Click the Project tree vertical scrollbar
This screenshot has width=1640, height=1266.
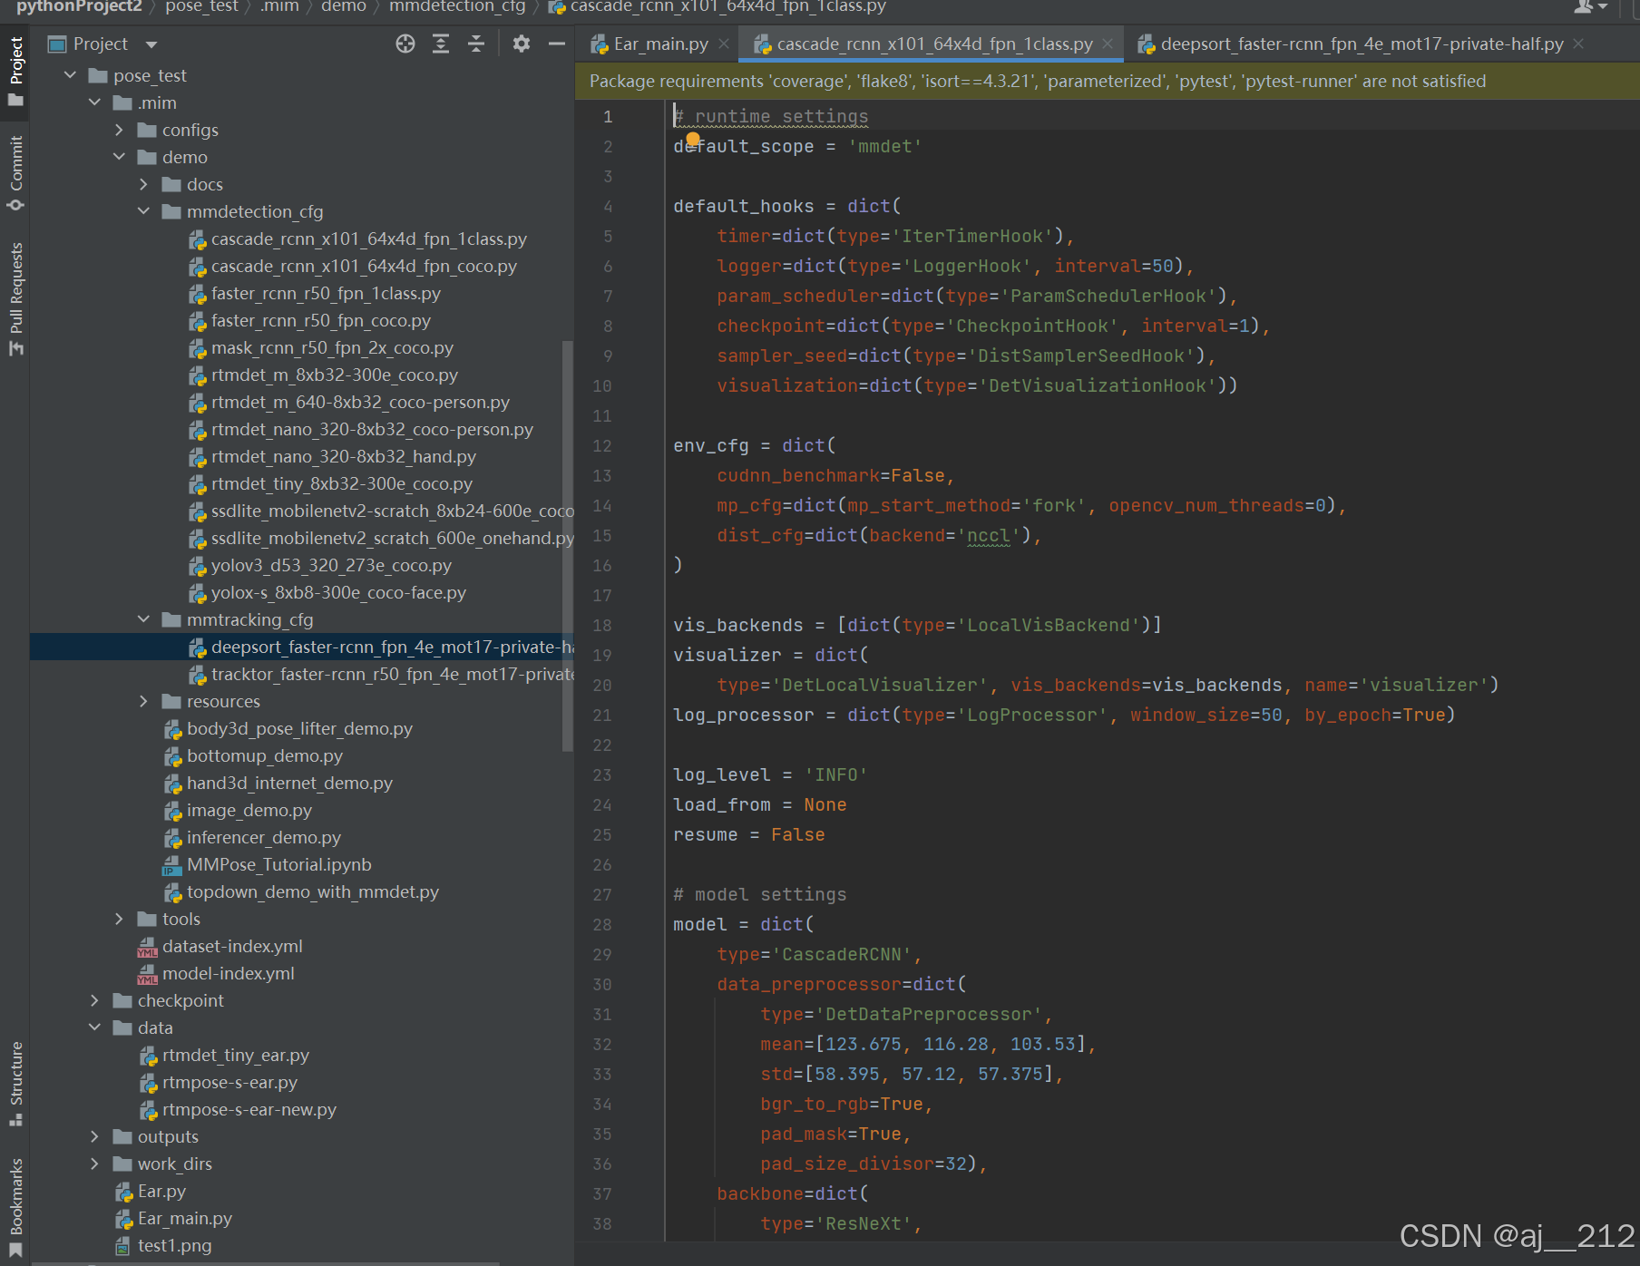click(x=568, y=546)
